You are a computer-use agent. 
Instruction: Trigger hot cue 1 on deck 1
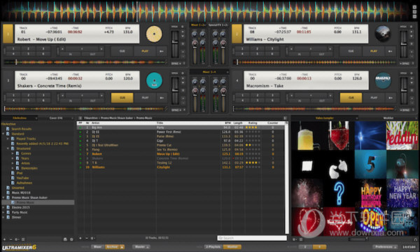click(x=13, y=49)
